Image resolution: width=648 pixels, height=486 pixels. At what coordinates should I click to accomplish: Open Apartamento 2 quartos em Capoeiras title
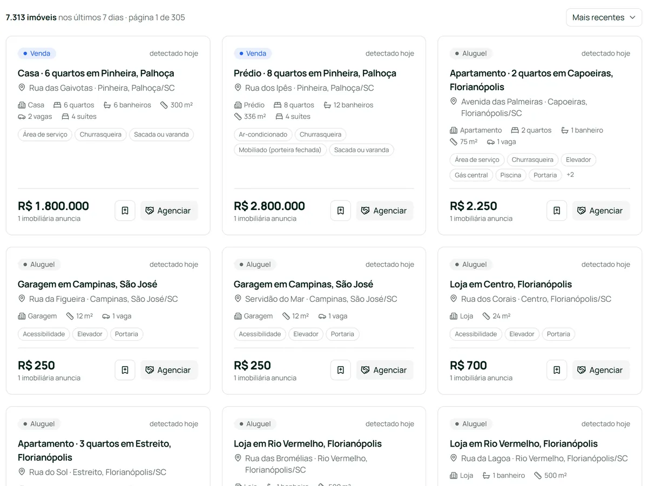pyautogui.click(x=531, y=80)
